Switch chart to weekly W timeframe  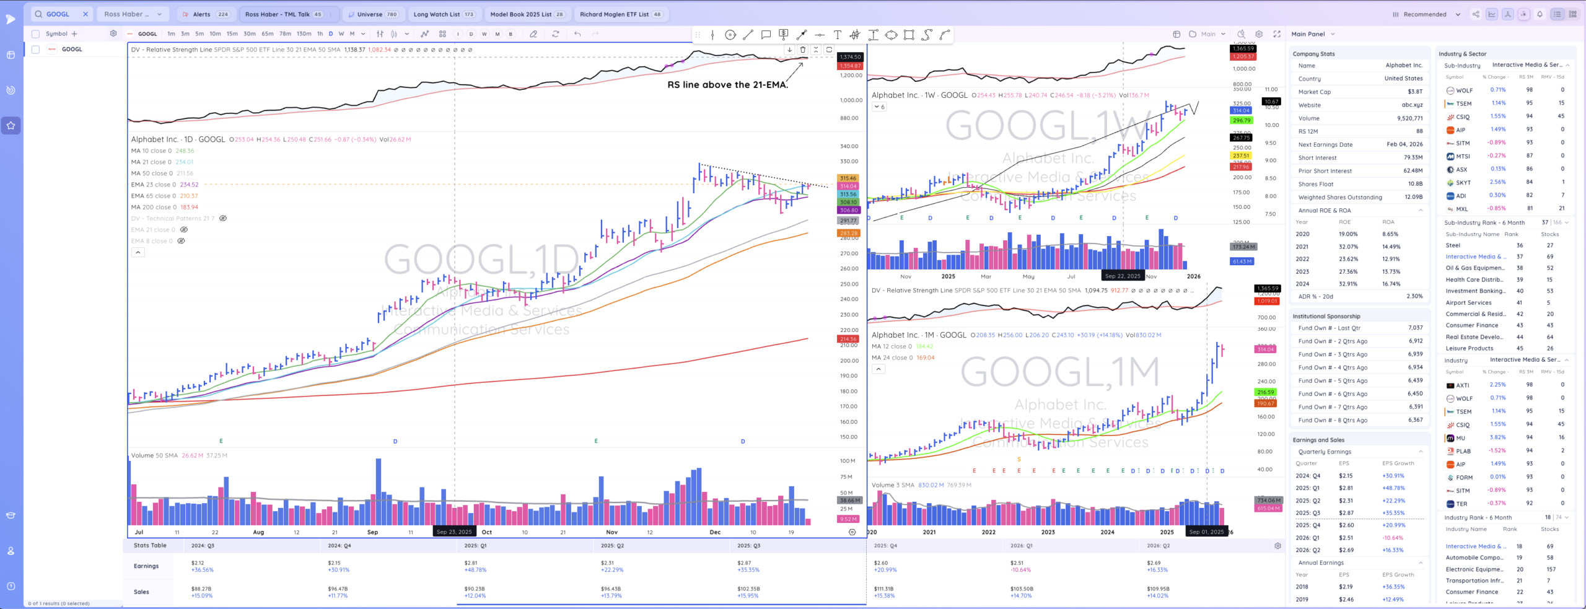tap(341, 34)
